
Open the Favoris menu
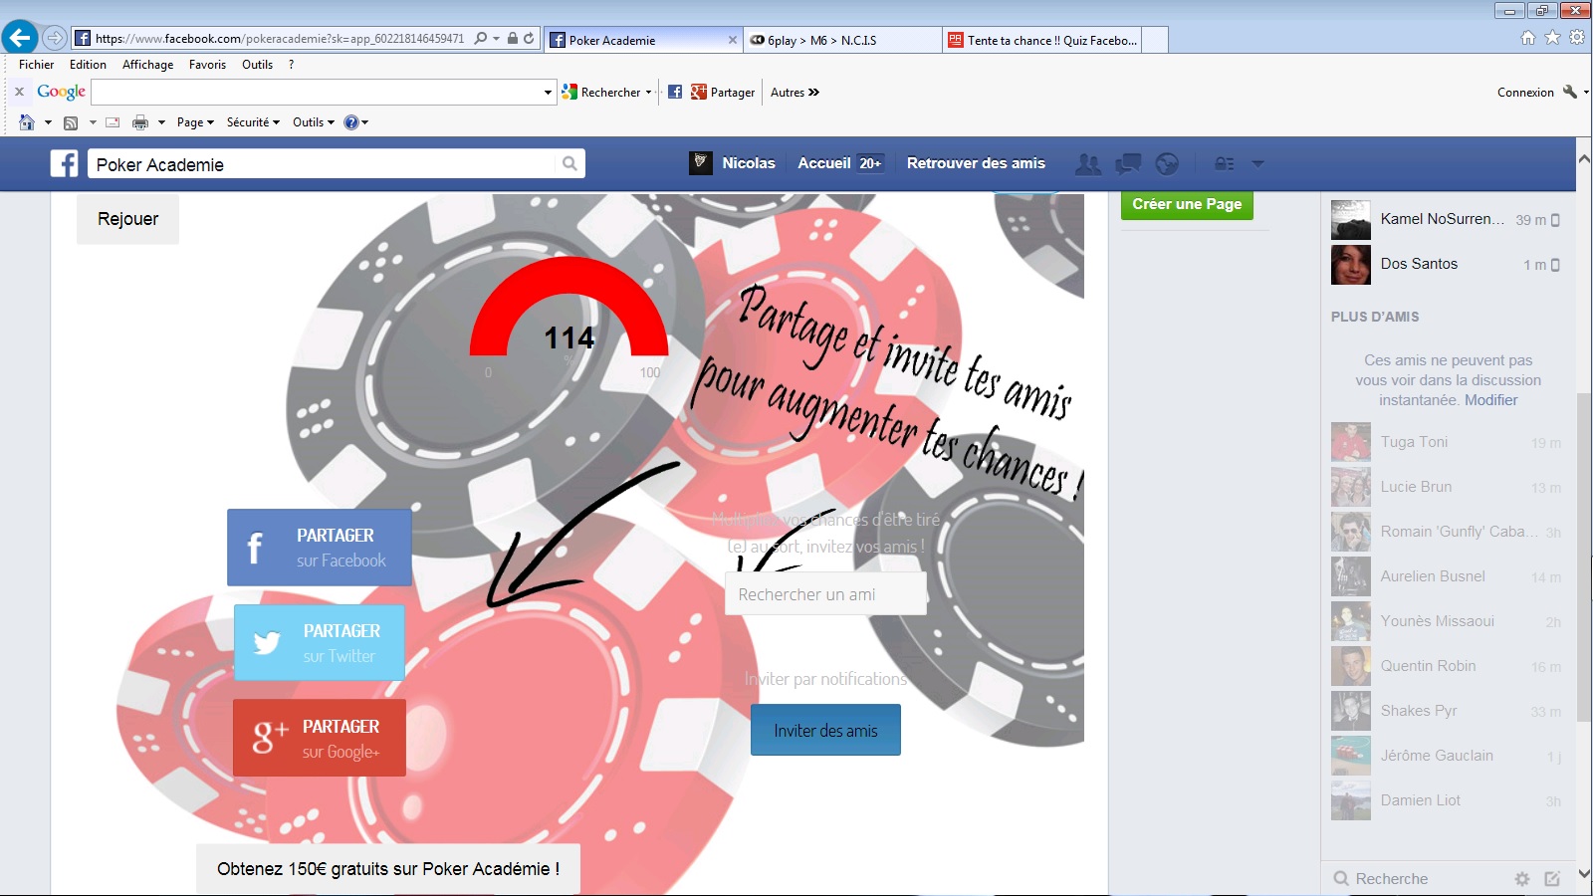point(207,65)
